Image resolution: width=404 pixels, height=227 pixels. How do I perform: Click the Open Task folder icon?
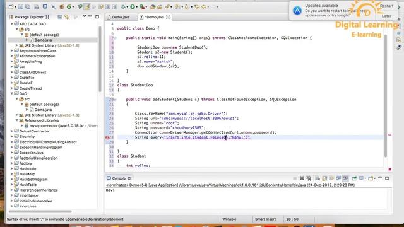(x=160, y=7)
